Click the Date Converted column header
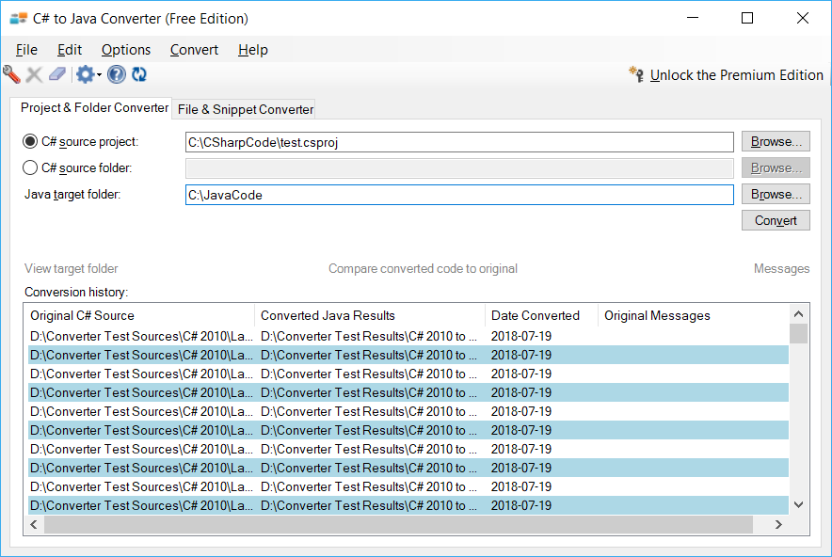The width and height of the screenshot is (832, 557). click(541, 315)
